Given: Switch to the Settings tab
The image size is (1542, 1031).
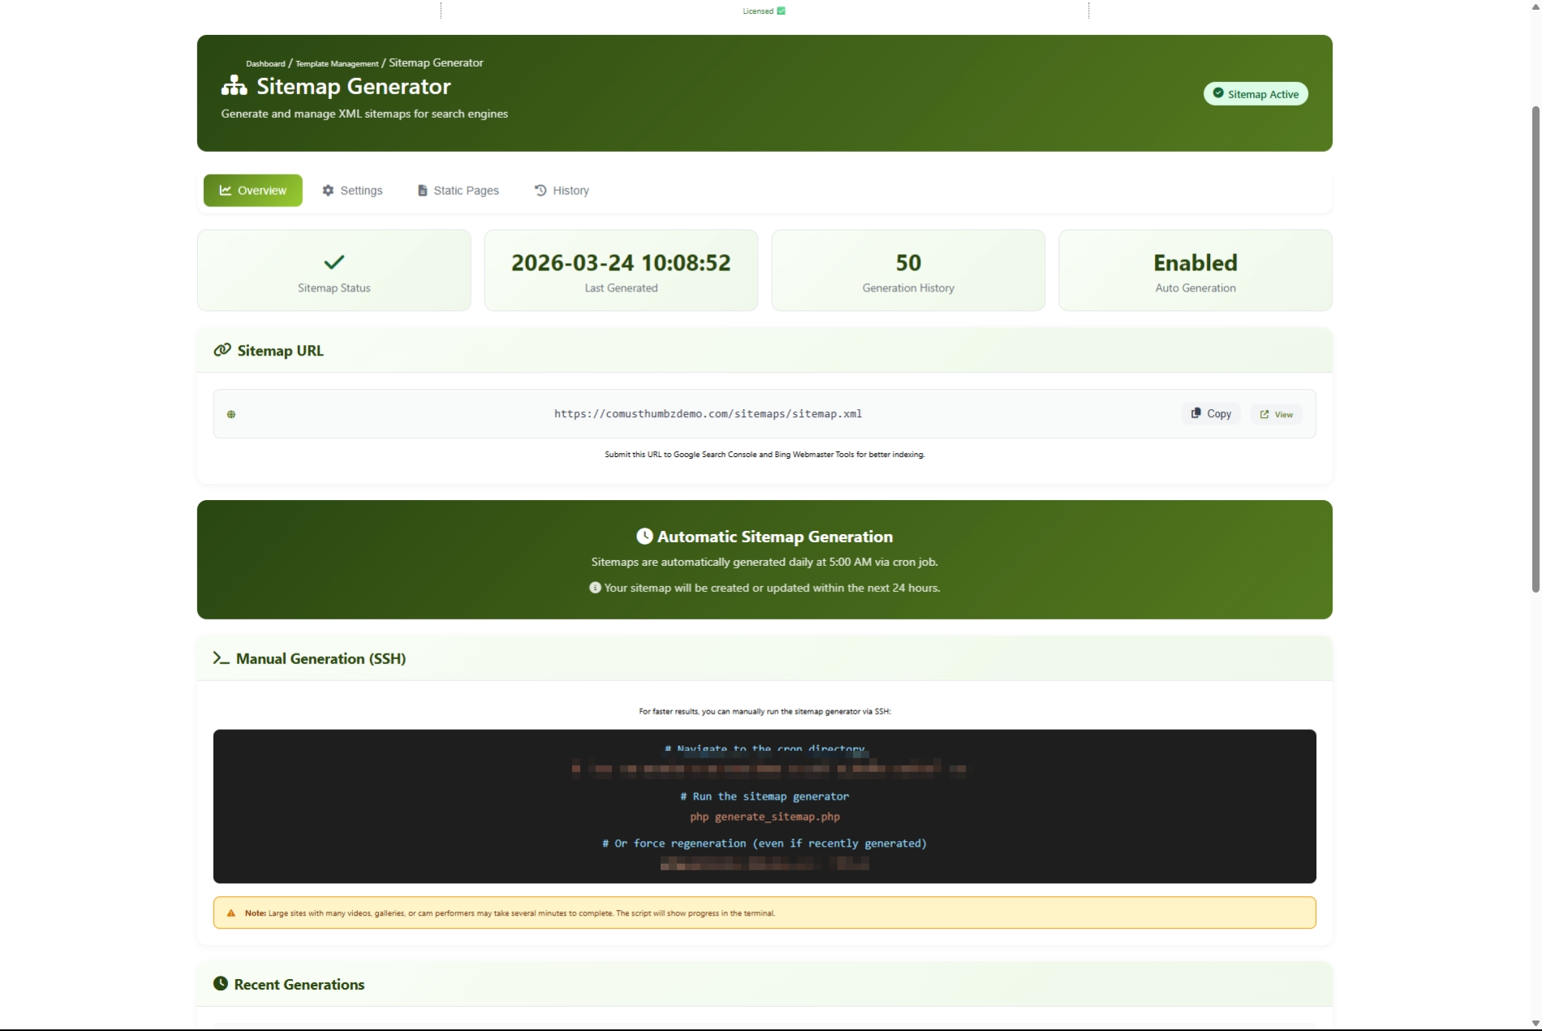Looking at the screenshot, I should [352, 191].
